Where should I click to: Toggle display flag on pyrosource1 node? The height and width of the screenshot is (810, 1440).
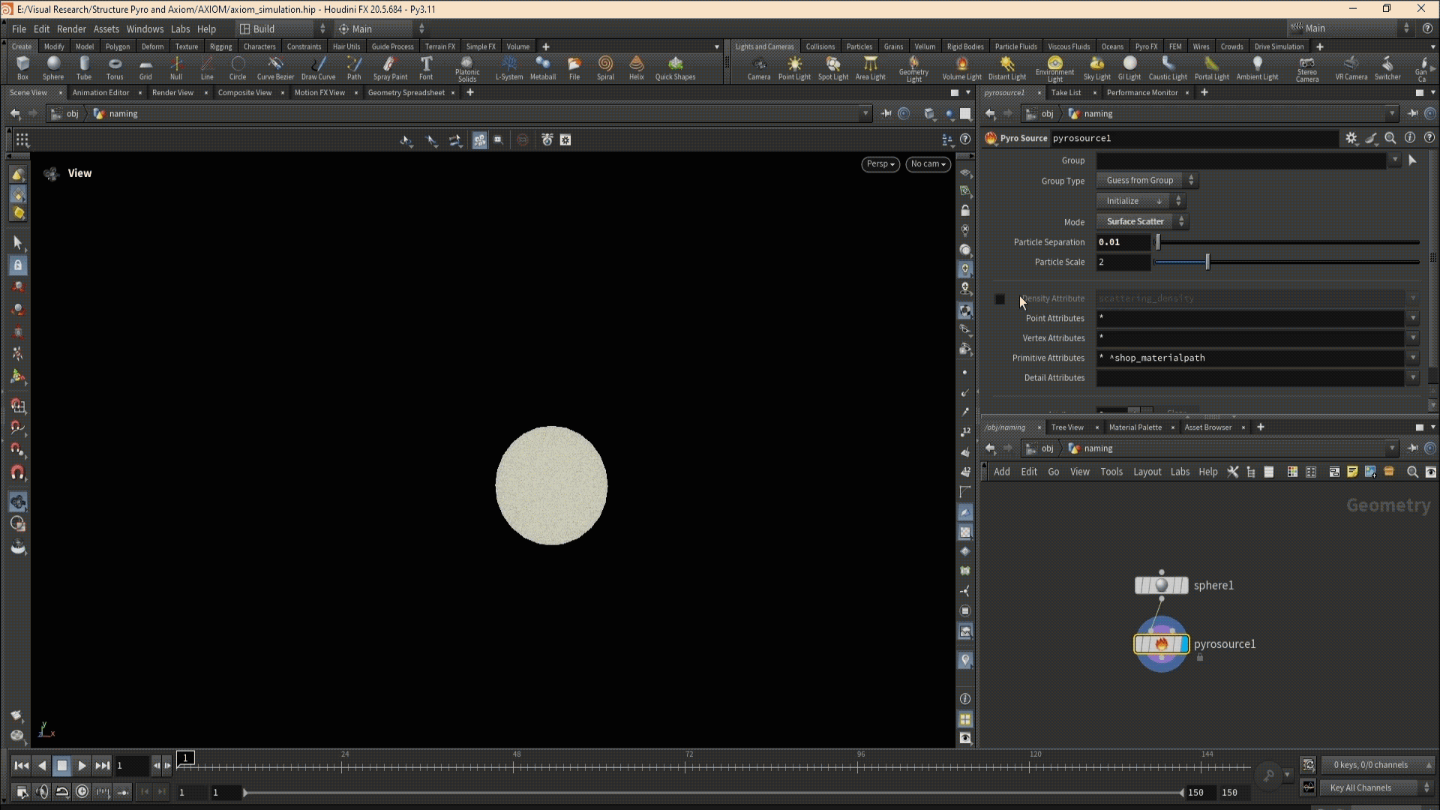1183,644
